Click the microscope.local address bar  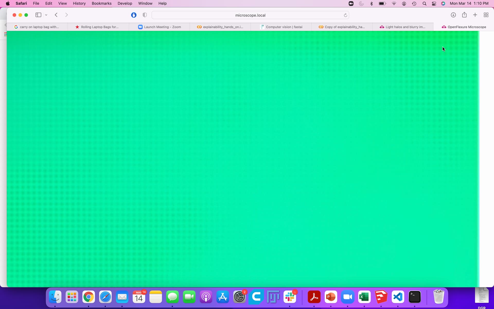coord(250,15)
